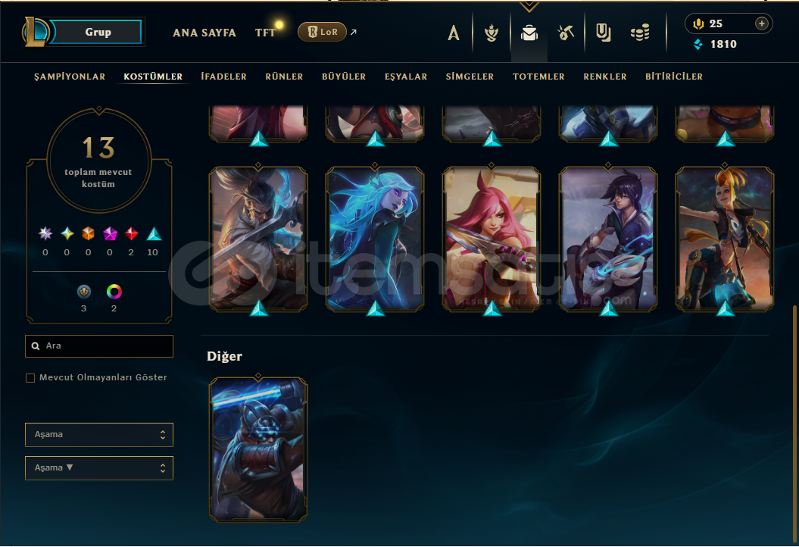Open the Store coins icon
799x547 pixels.
coord(640,33)
